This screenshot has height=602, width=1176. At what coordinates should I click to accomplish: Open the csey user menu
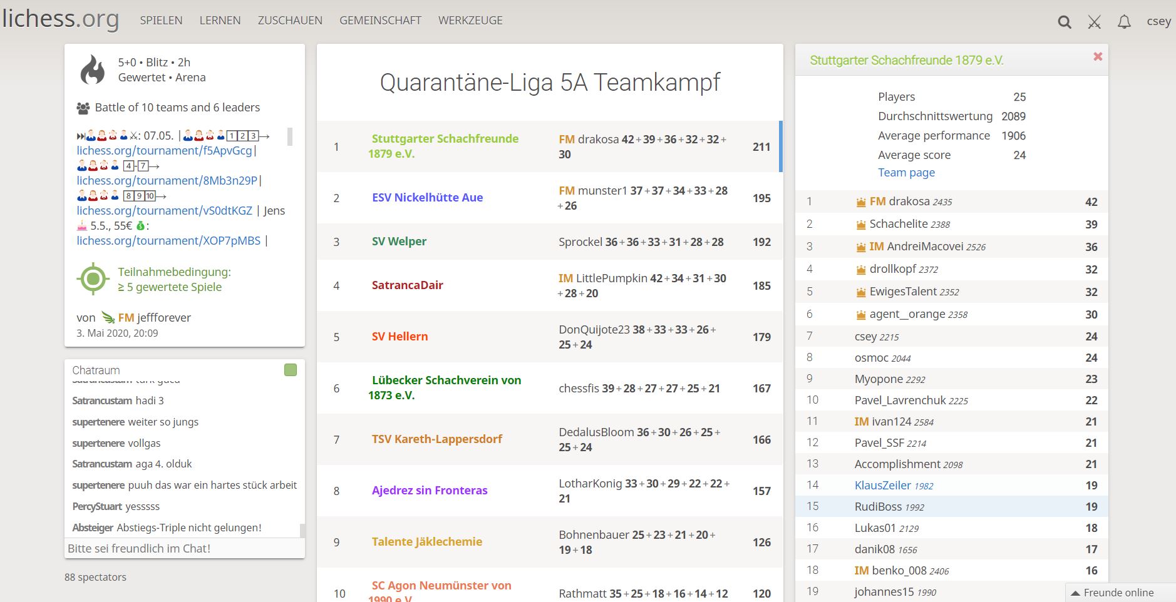[1158, 21]
